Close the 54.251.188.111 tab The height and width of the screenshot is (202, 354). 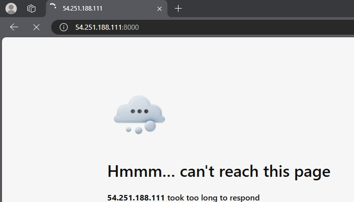coord(159,9)
